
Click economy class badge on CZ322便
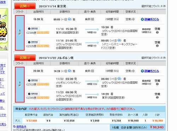43,85
